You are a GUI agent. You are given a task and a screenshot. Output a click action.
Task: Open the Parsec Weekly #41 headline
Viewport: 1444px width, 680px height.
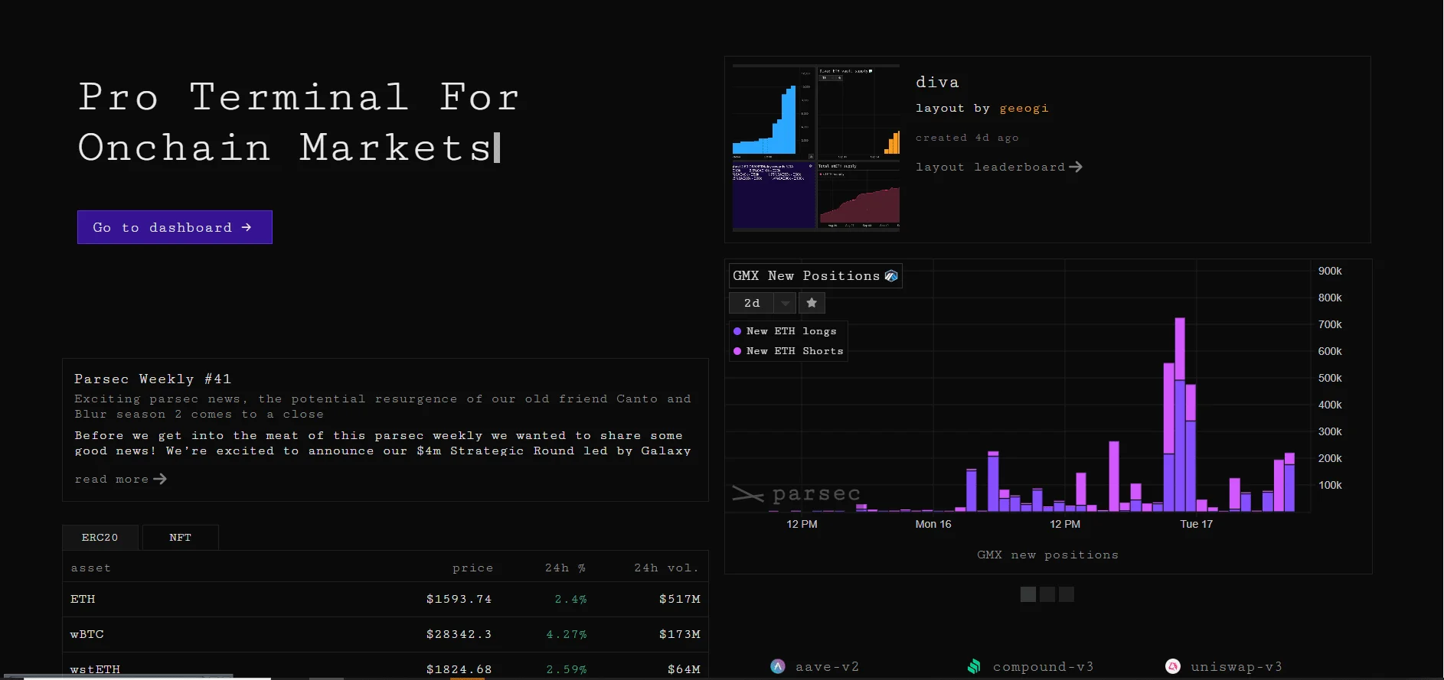(153, 379)
